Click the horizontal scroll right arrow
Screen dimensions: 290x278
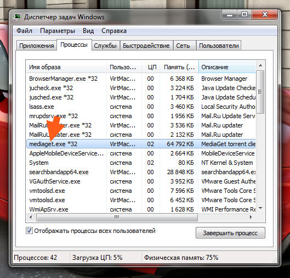pyautogui.click(x=251, y=217)
